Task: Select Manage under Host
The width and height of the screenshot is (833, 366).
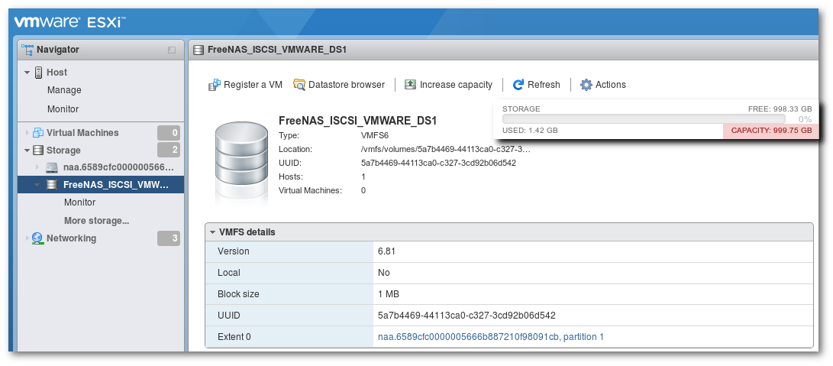Action: point(64,90)
